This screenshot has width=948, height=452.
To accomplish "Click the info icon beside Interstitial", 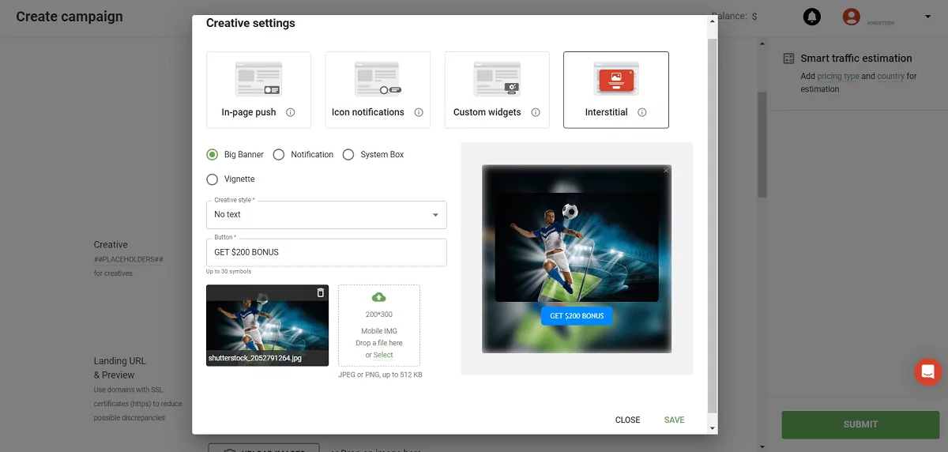I will coord(642,112).
